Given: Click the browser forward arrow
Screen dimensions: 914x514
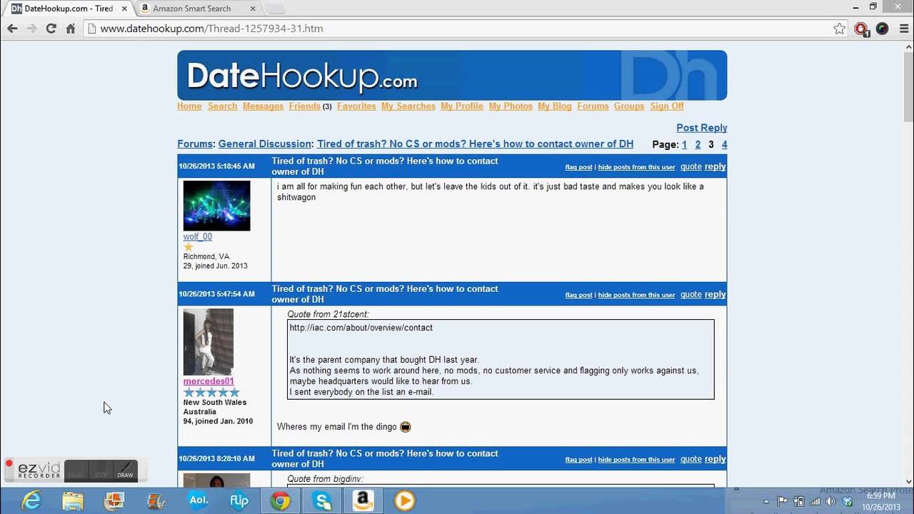Looking at the screenshot, I should pyautogui.click(x=31, y=29).
